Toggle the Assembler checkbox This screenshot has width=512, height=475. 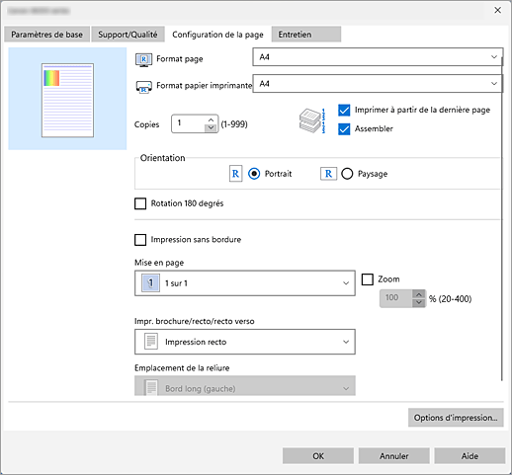pos(344,129)
